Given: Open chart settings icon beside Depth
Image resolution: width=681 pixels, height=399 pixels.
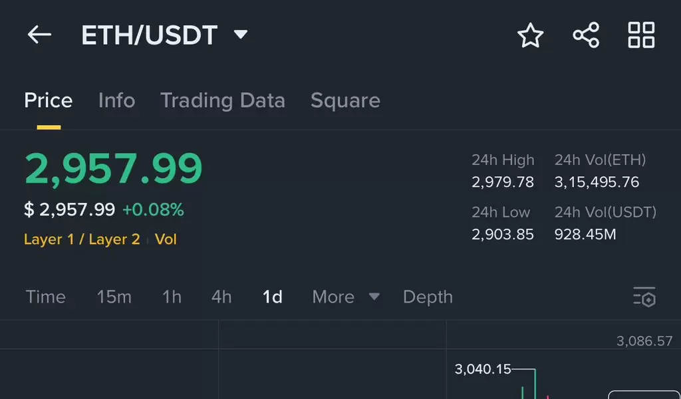Looking at the screenshot, I should click(644, 297).
